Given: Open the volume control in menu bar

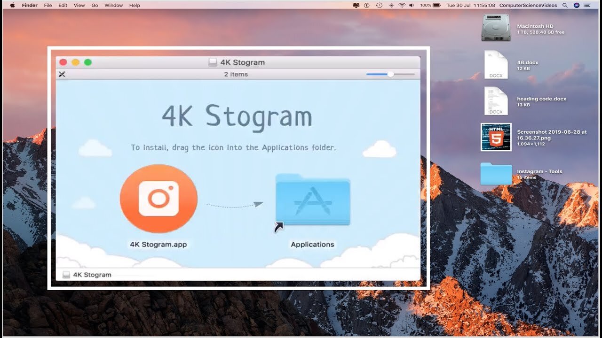Looking at the screenshot, I should pos(412,5).
